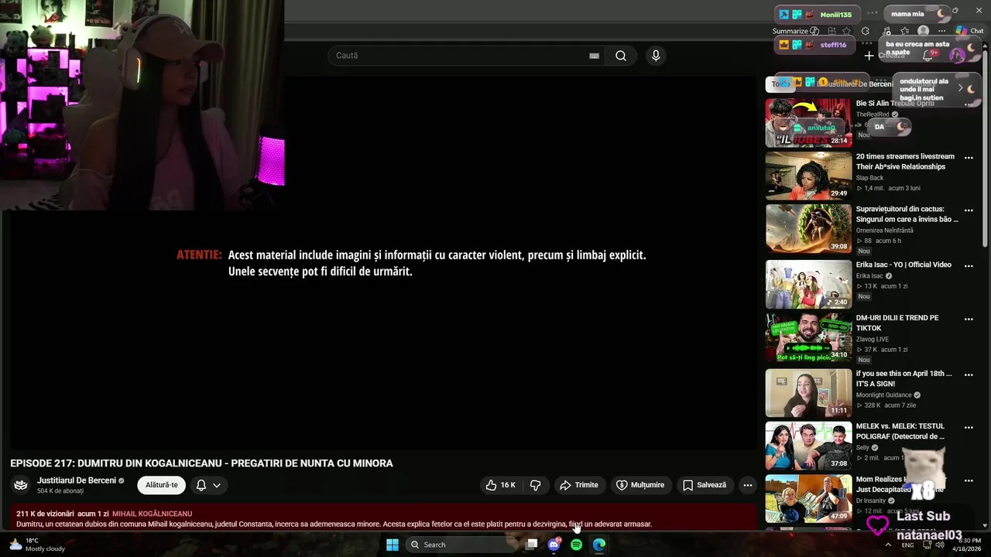991x557 pixels.
Task: Save video with Salvează button
Action: coord(705,485)
